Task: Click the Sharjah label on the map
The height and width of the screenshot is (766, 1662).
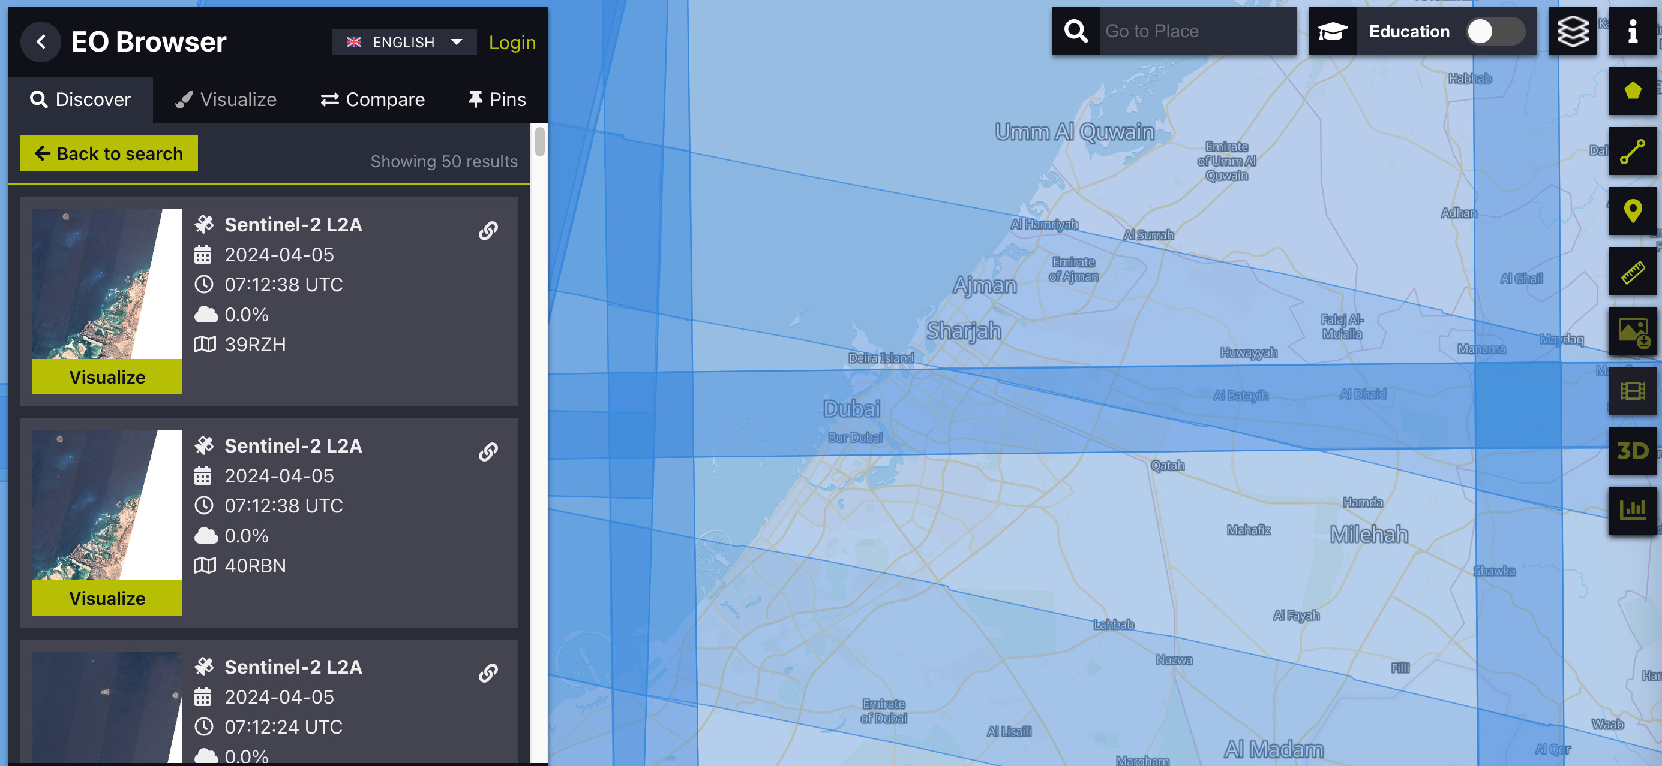Action: [x=963, y=330]
